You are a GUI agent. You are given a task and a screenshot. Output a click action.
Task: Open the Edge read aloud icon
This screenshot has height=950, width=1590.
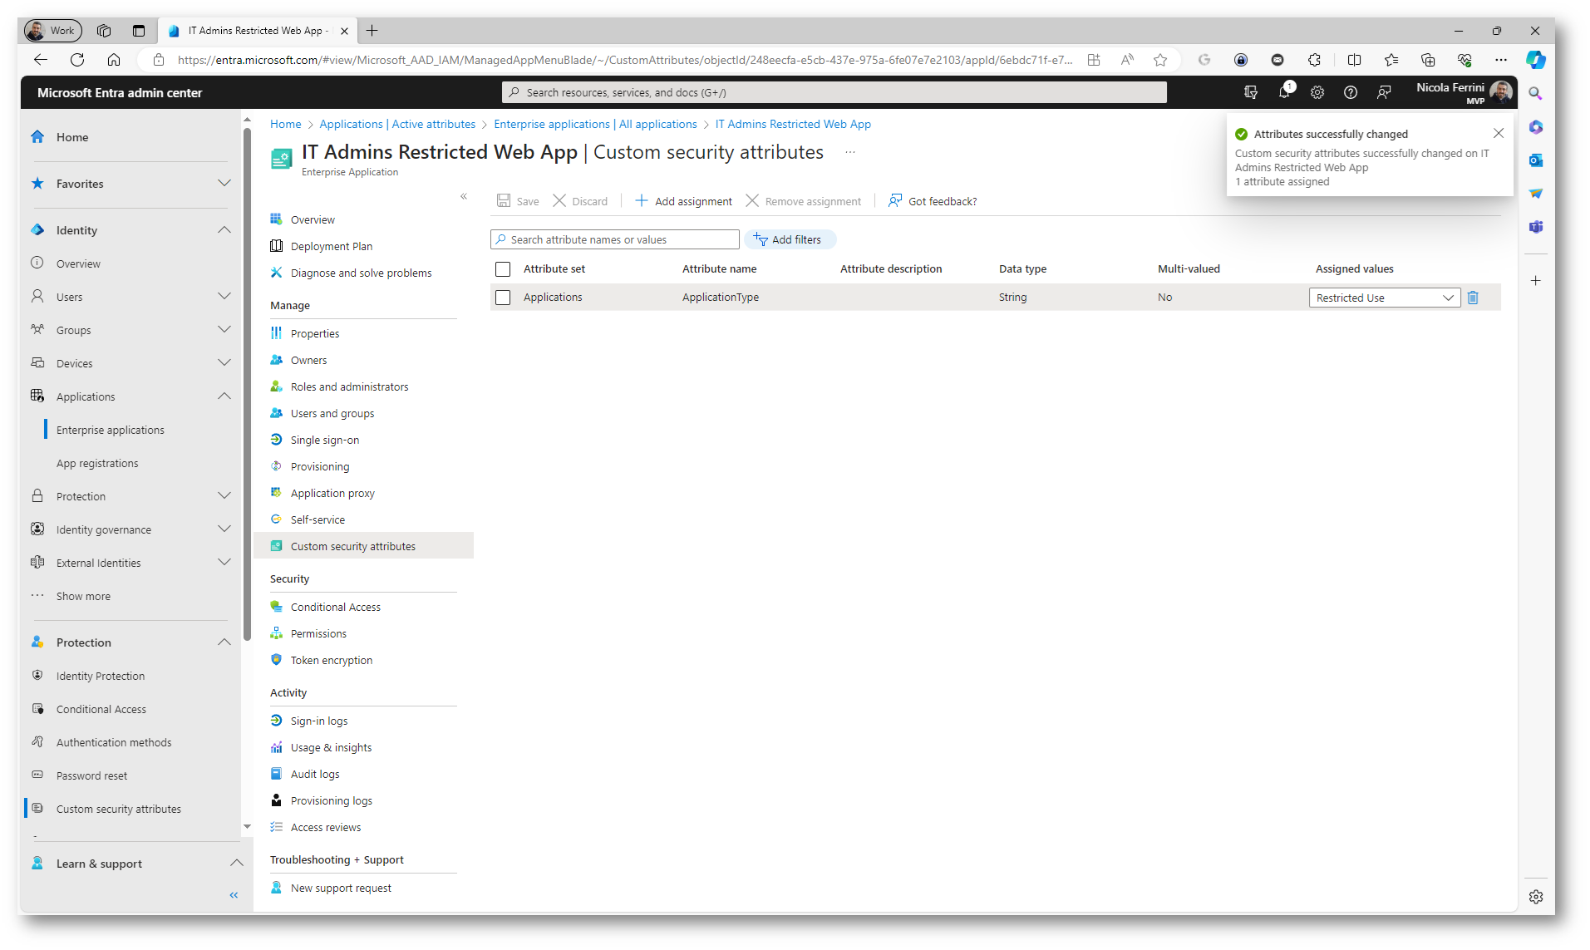click(x=1127, y=60)
